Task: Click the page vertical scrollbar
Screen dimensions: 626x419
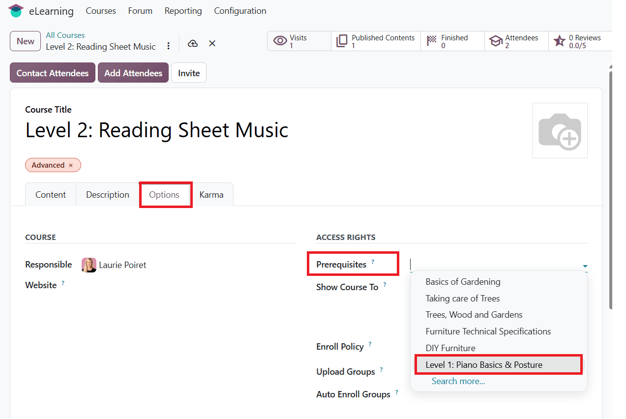Action: pos(611,190)
